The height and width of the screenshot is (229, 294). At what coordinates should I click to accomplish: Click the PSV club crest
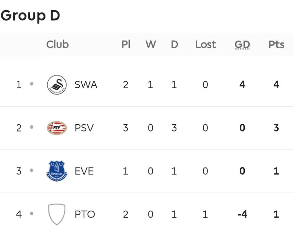click(57, 128)
